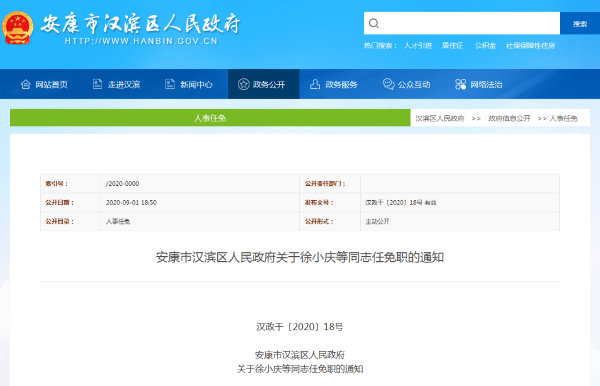
Task: Click the article title about 徐小庆等同志任免职
Action: 299,257
